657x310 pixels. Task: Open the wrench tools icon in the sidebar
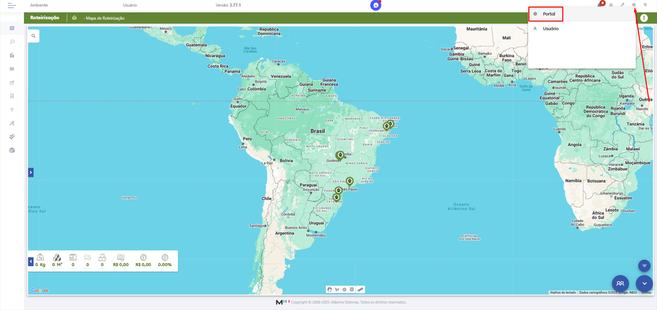pos(12,123)
